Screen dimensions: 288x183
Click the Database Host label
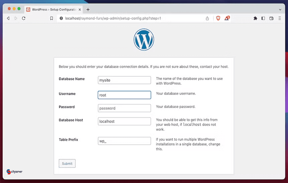click(71, 120)
